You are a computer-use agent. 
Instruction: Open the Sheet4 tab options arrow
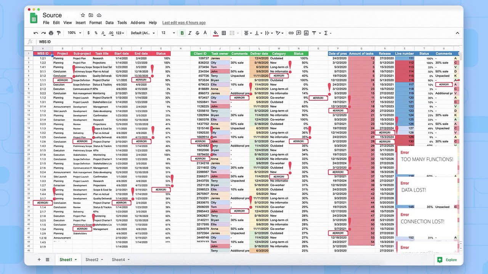click(x=129, y=260)
